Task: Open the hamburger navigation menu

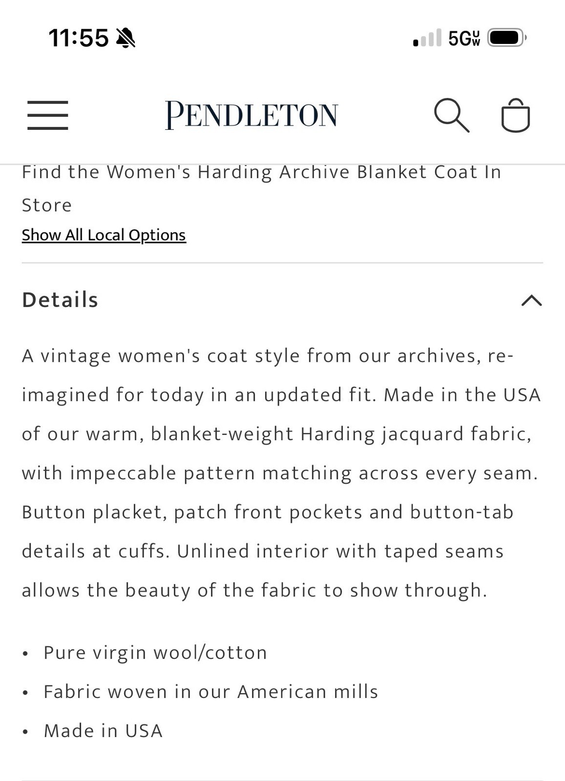Action: pyautogui.click(x=47, y=115)
